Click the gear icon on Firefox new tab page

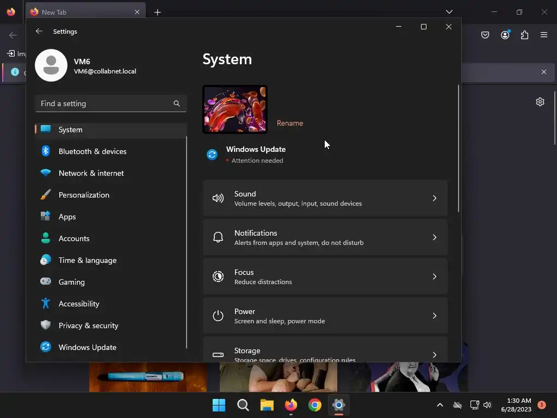540,102
